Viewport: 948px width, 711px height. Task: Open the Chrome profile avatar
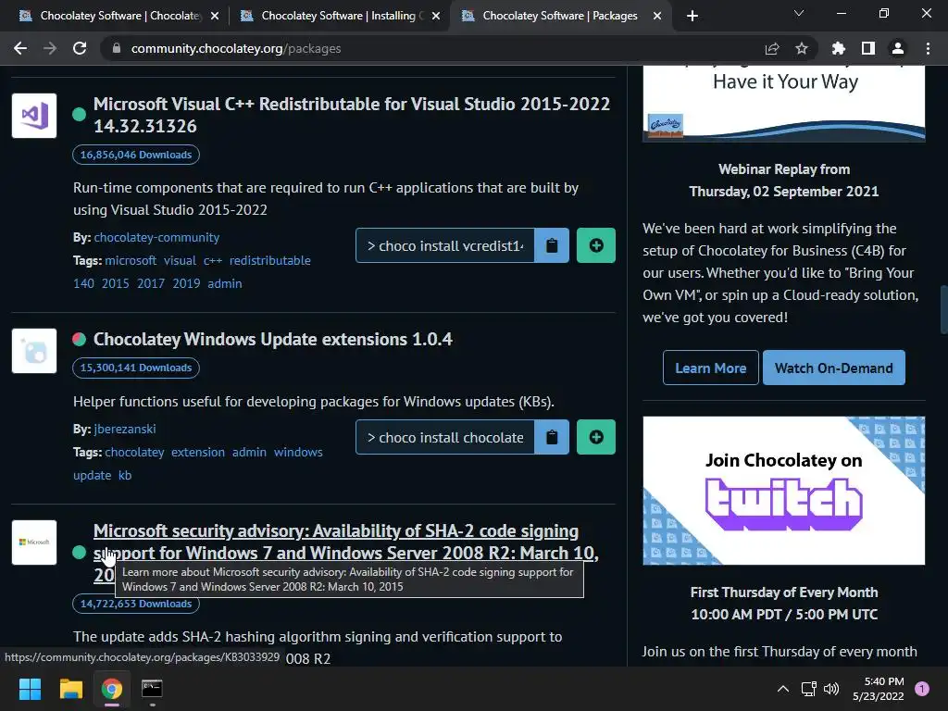tap(898, 48)
